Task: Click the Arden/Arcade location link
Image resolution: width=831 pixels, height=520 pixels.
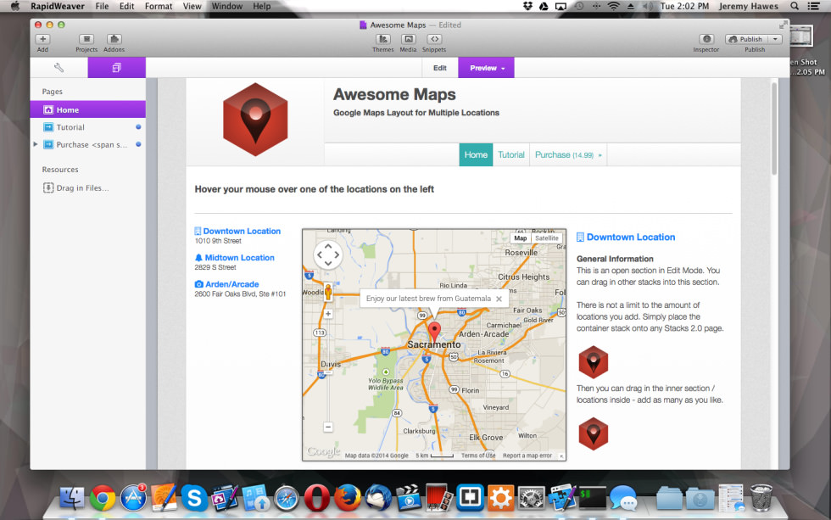Action: [232, 284]
